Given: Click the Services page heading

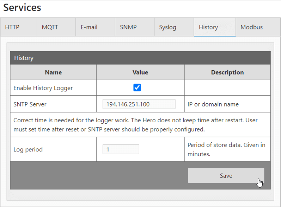Looking at the screenshot, I should point(22,7).
